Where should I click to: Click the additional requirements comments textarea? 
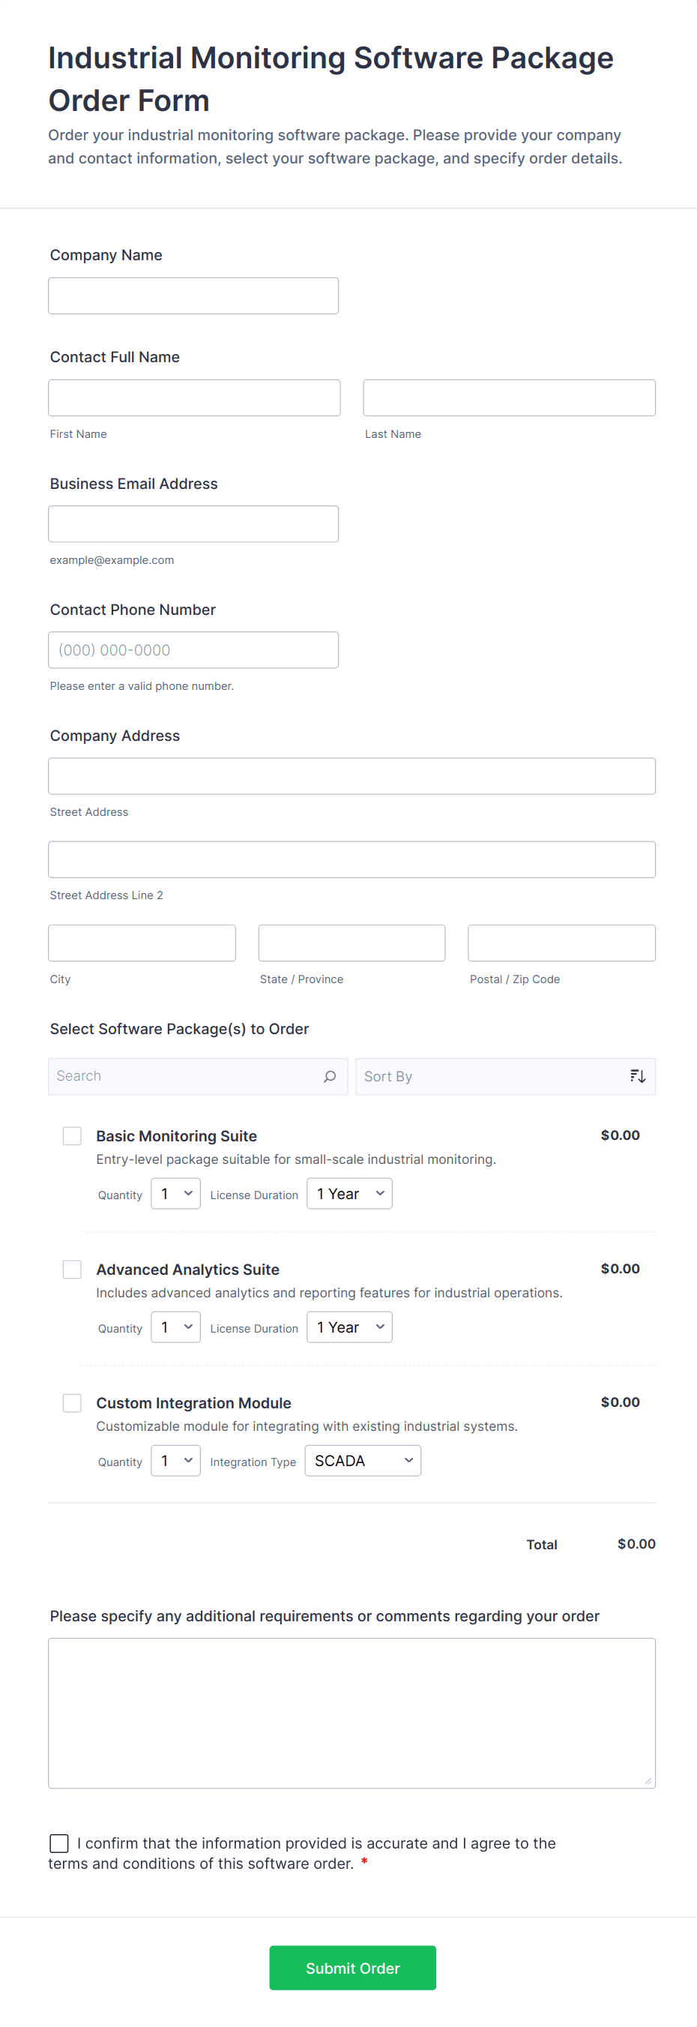tap(351, 1712)
